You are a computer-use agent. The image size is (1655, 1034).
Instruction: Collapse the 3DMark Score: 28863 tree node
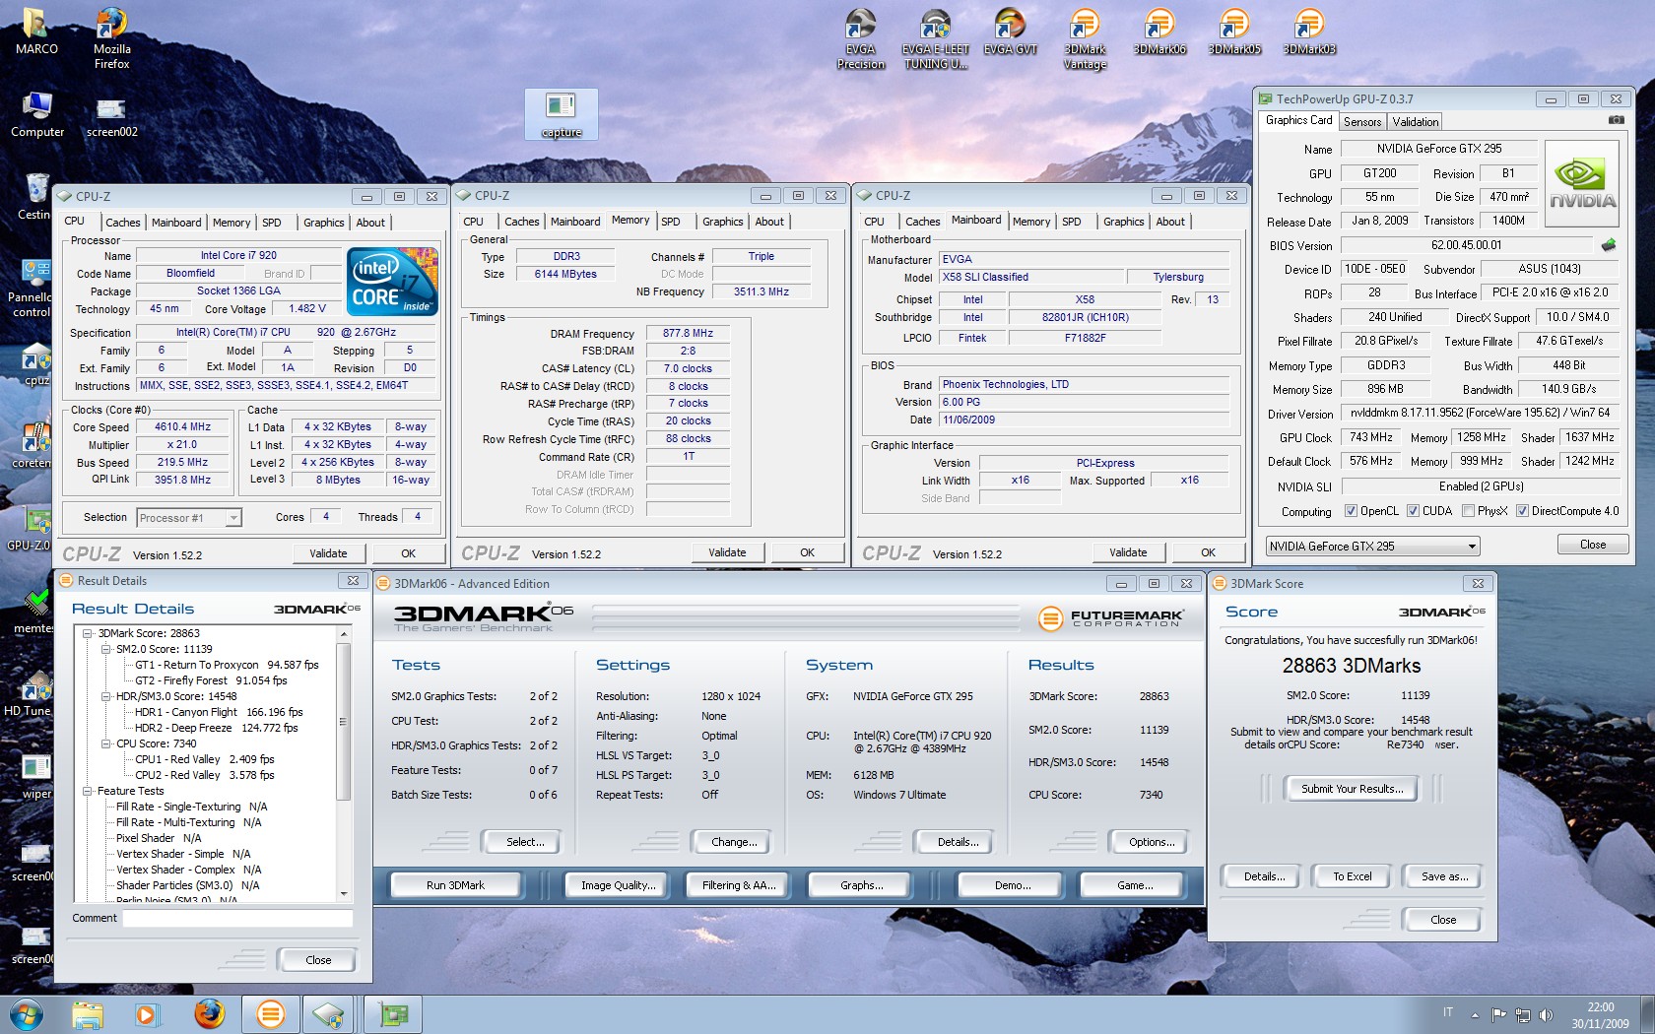tap(88, 633)
